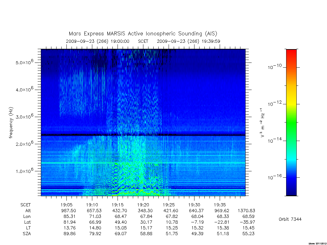Click the '4.0×10⁶' frequency tick label
Screen dimensions: 327x245
click(x=24, y=89)
